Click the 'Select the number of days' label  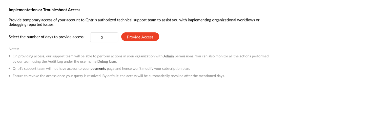pyautogui.click(x=47, y=37)
